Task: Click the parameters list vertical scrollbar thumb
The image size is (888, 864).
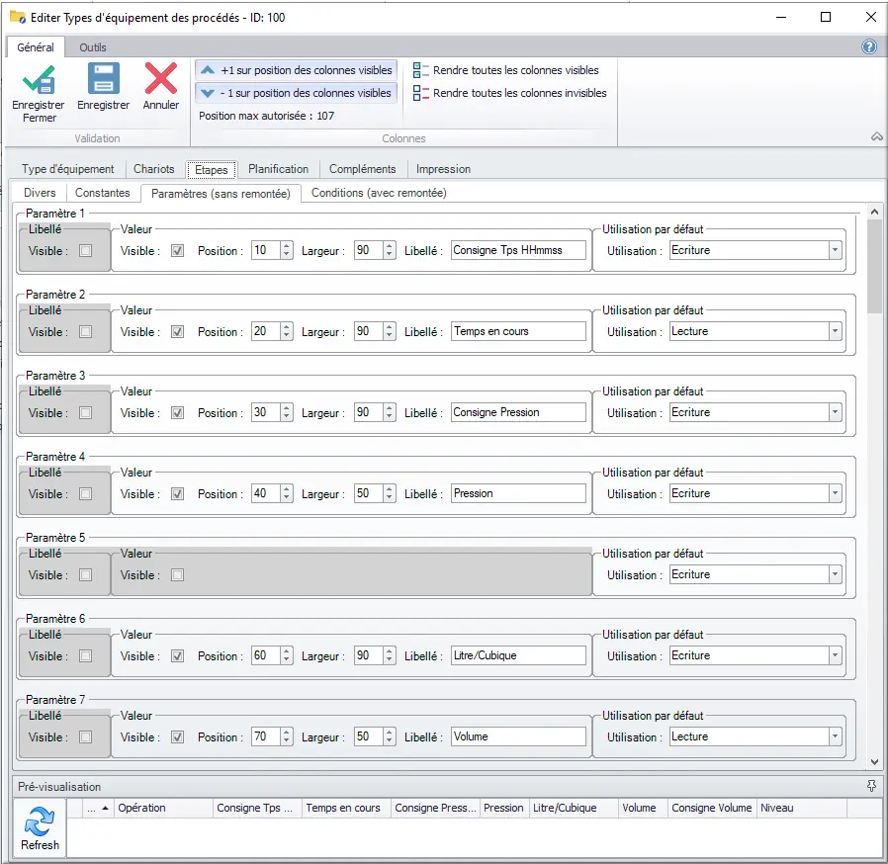Action: [875, 266]
